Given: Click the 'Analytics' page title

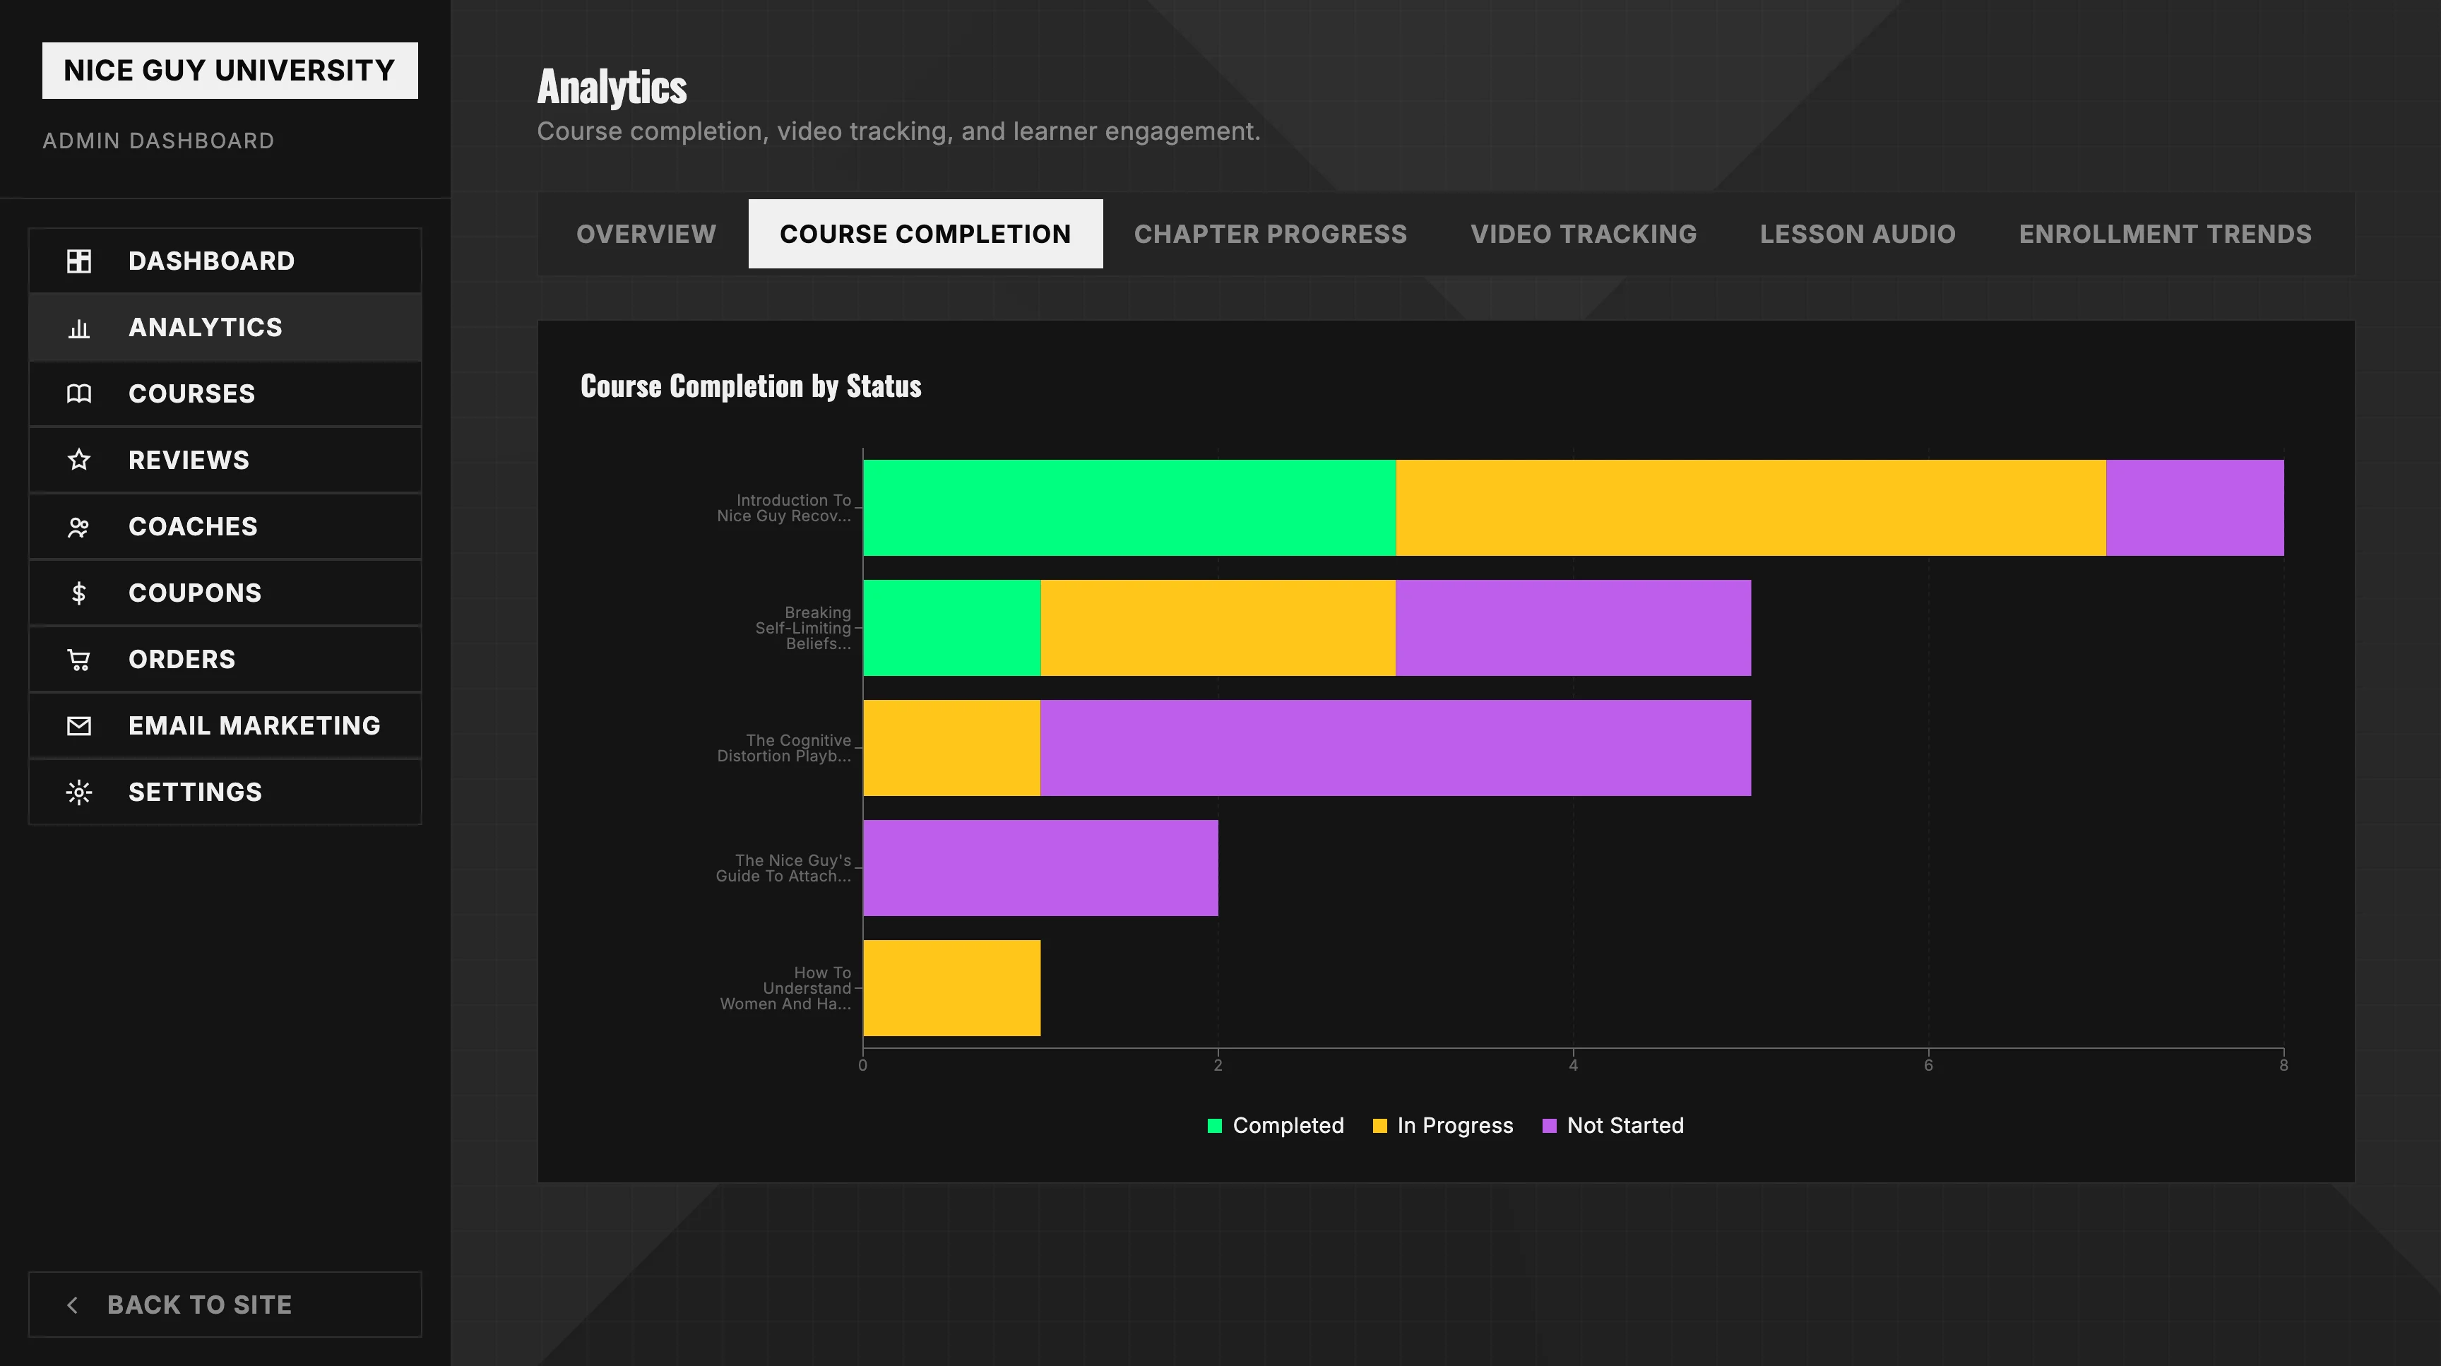Looking at the screenshot, I should [611, 87].
